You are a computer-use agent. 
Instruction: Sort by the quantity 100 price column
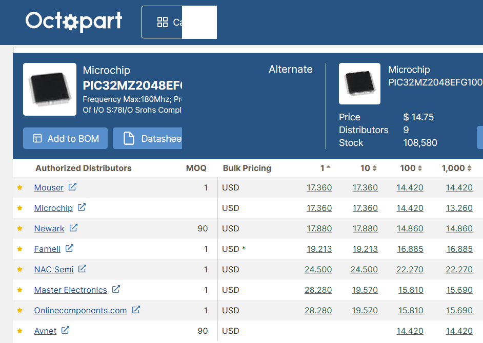(x=411, y=168)
